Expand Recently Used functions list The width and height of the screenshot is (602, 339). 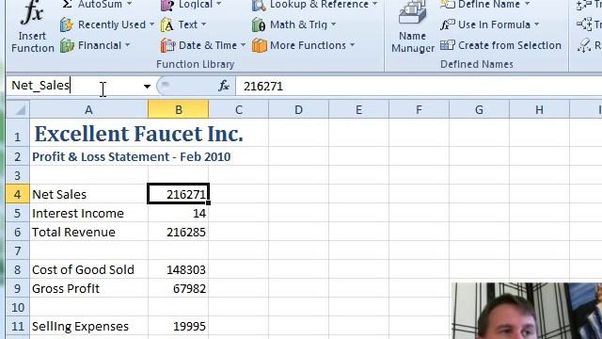(107, 24)
